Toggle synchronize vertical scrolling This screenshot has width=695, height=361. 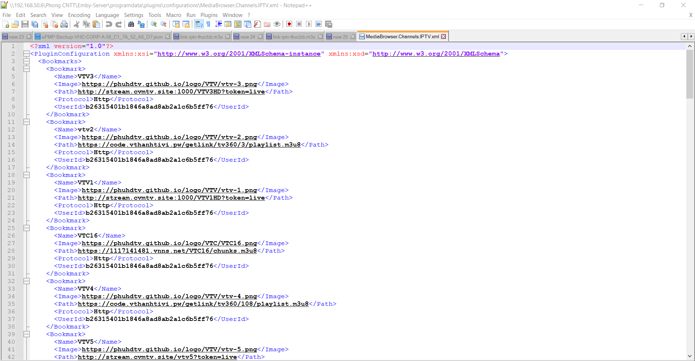click(x=176, y=24)
